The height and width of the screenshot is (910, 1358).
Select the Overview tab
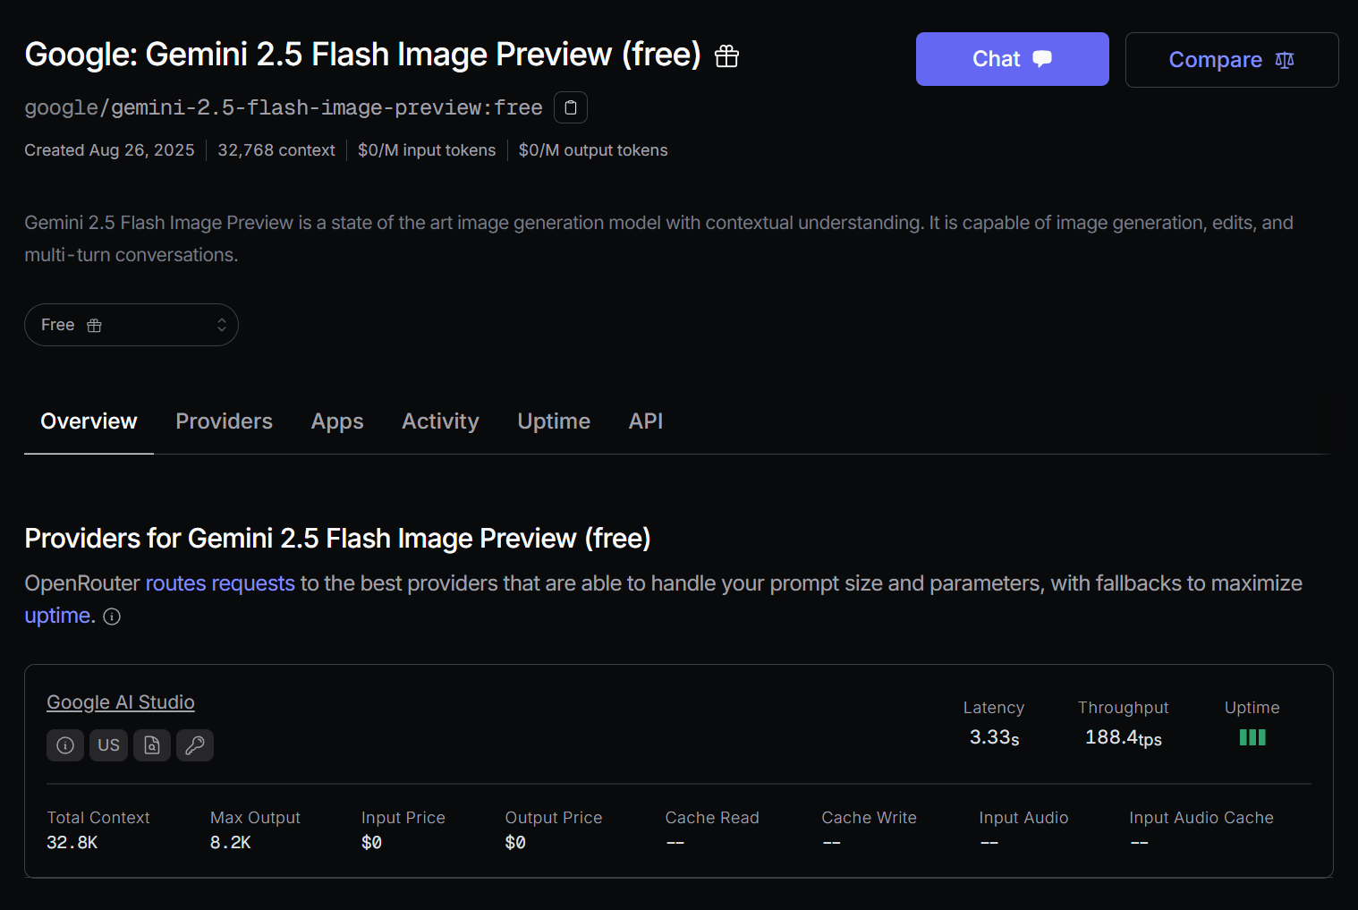click(89, 421)
